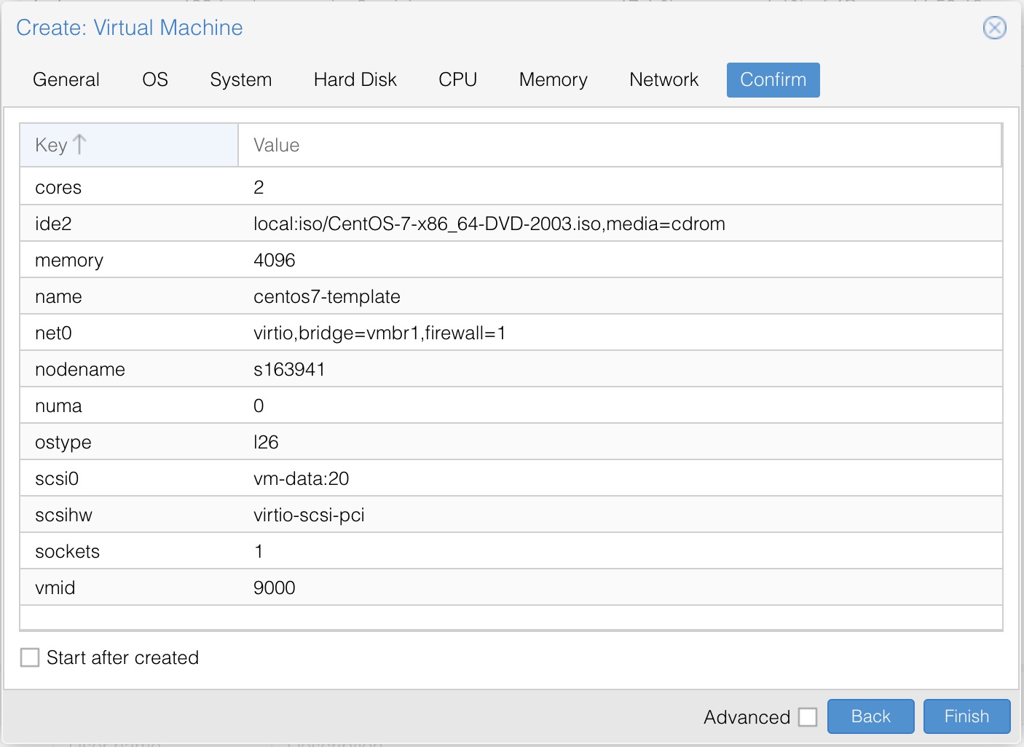Click the CentOS ISO path value

tap(489, 224)
